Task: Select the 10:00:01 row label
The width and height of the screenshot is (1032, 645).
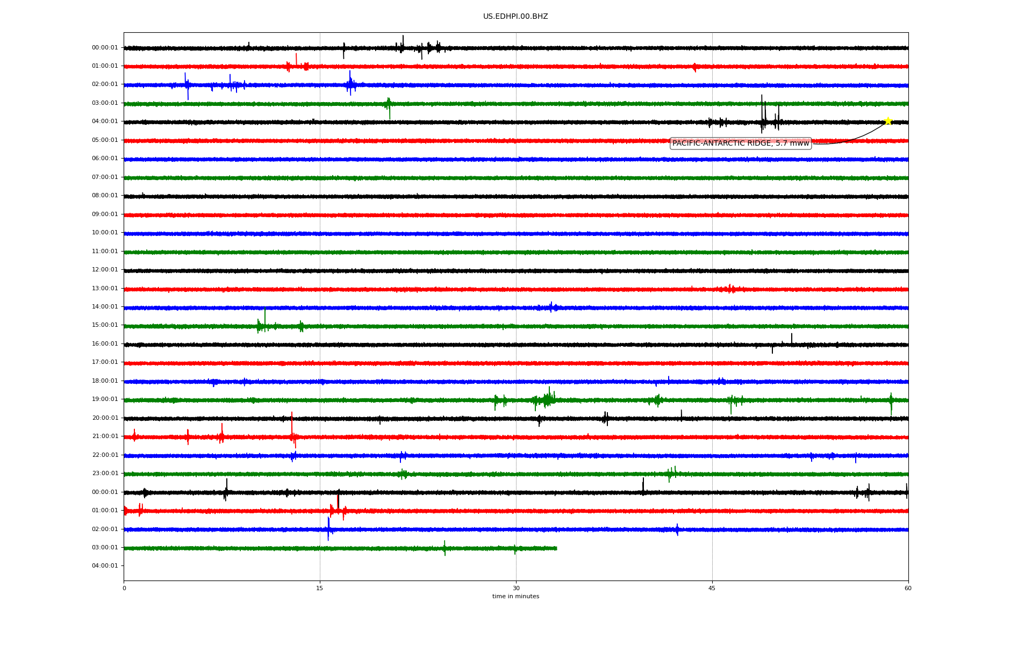Action: pos(105,233)
